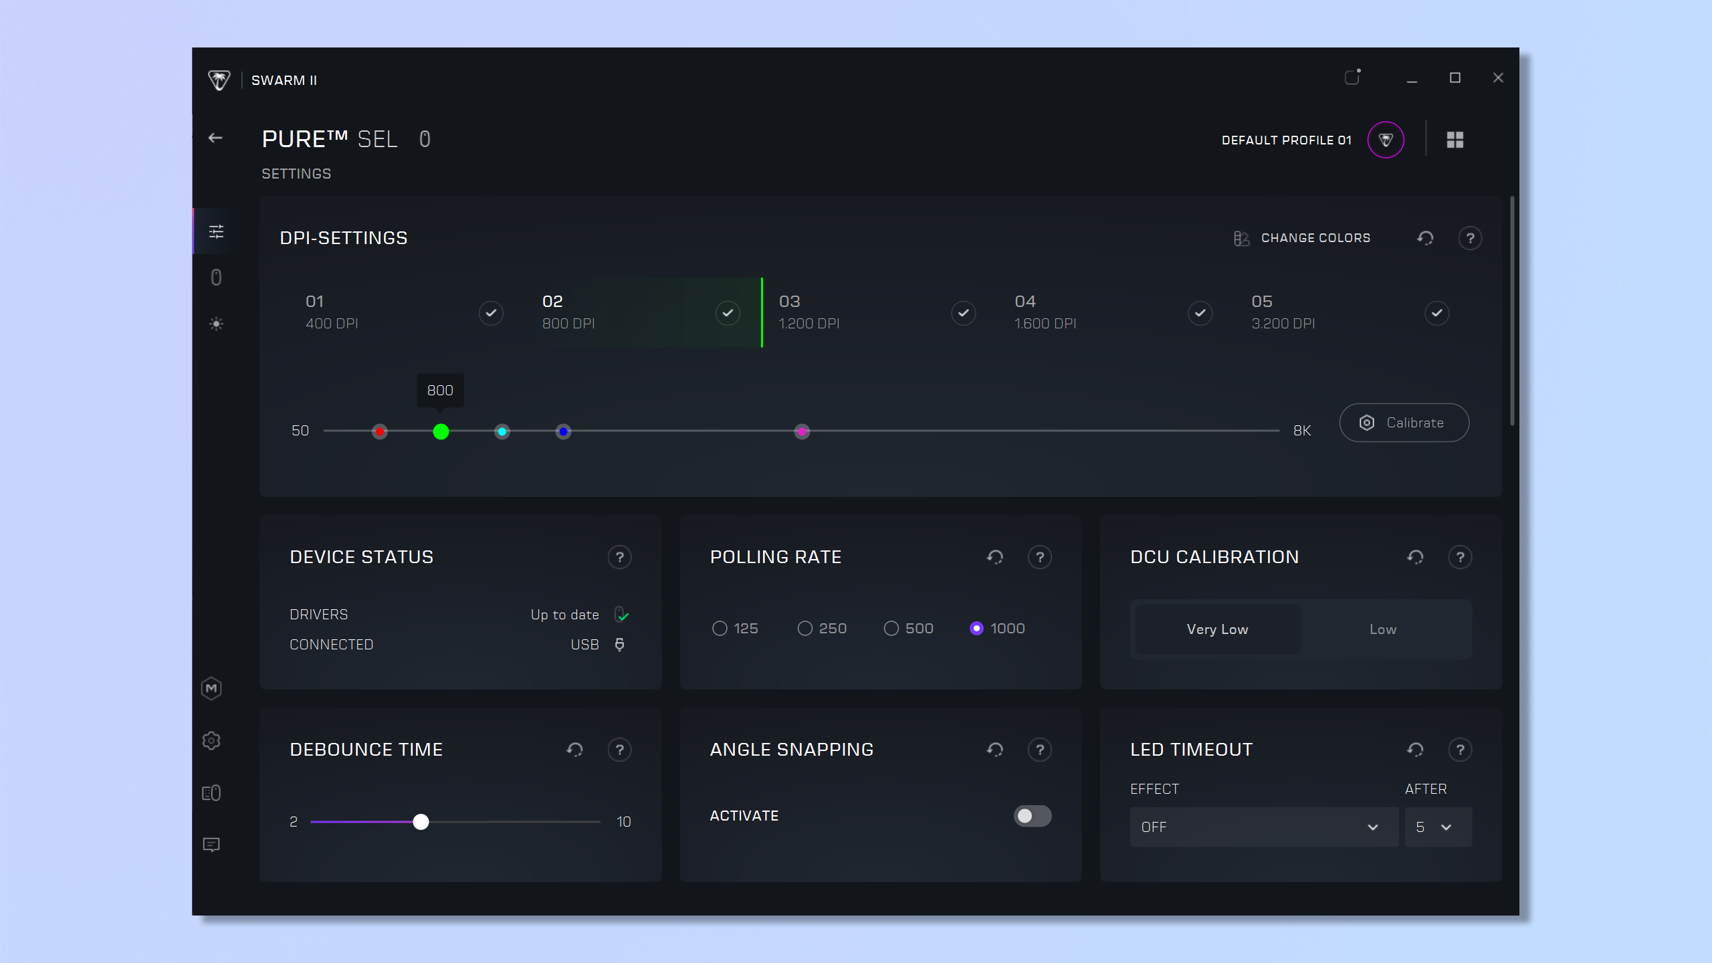Select the DEFAULT PROFILE 01 grid view icon
Viewport: 1712px width, 963px height.
click(1455, 140)
